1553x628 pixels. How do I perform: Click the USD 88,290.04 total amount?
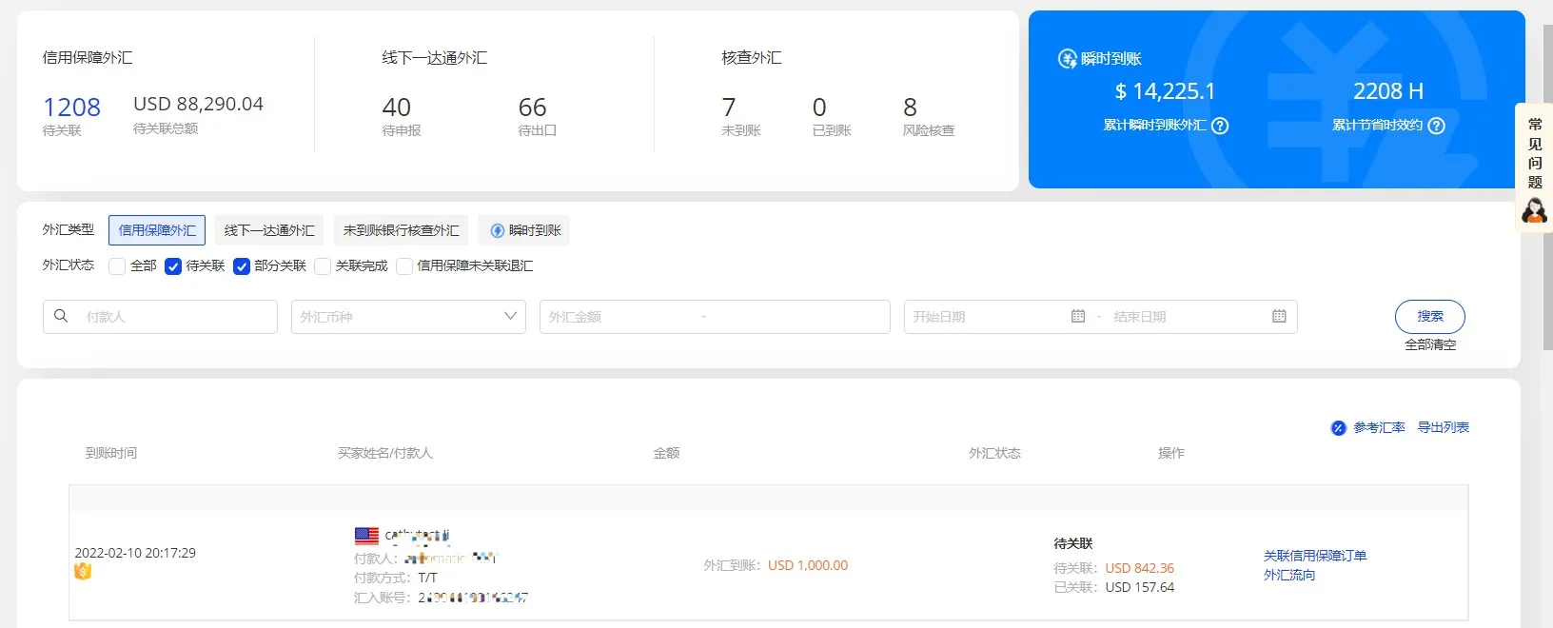198,104
